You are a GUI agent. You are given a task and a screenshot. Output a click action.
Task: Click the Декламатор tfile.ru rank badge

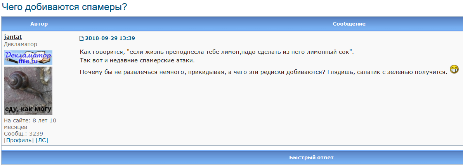pyautogui.click(x=28, y=57)
